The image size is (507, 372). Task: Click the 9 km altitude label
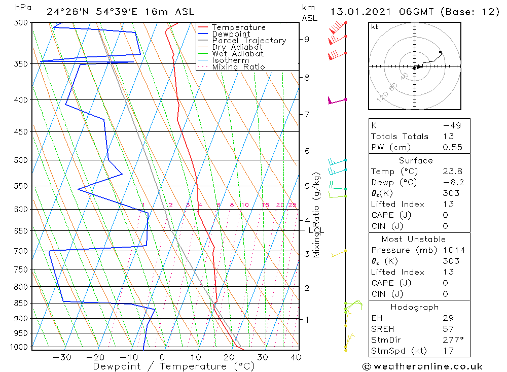pos(307,39)
